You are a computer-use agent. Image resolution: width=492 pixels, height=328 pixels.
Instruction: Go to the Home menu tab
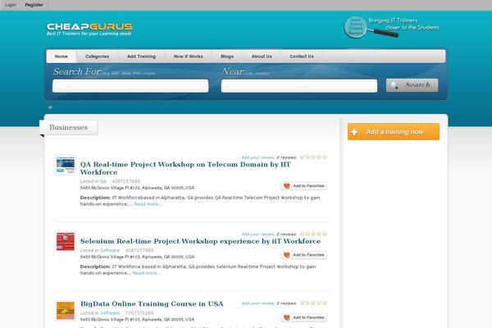click(x=61, y=57)
